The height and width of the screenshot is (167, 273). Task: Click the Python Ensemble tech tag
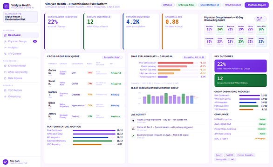tap(246, 155)
